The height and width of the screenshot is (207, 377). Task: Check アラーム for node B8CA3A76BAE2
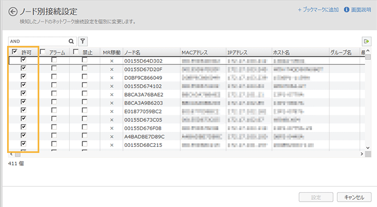[54, 93]
